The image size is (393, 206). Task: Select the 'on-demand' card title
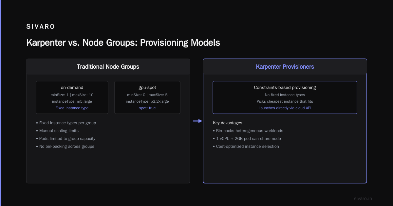coord(72,88)
